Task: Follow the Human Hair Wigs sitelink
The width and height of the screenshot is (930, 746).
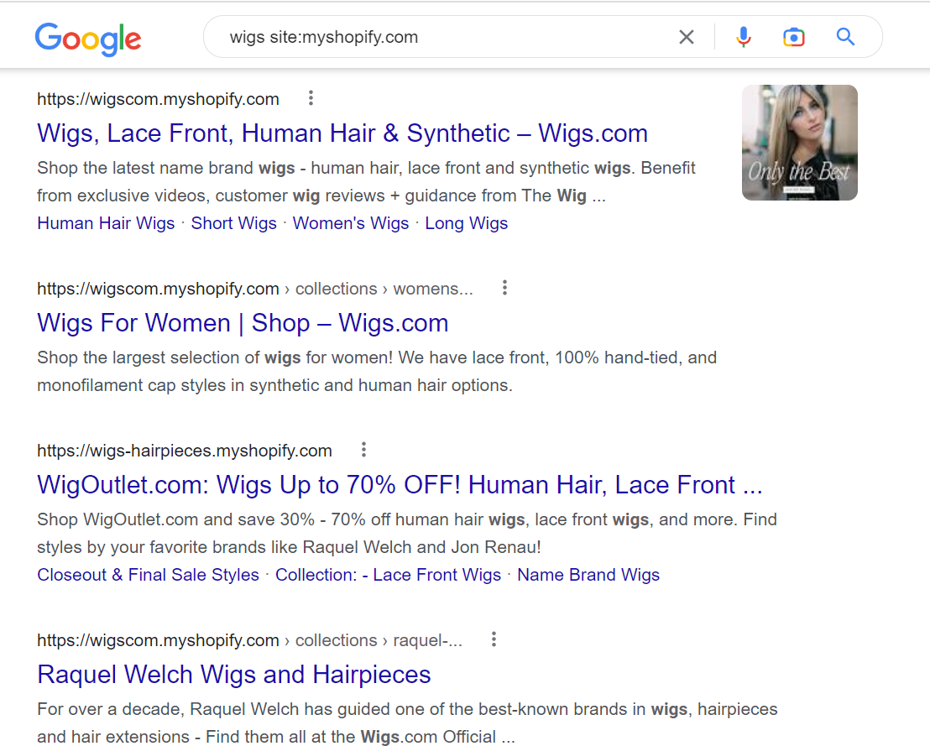Action: 106,223
